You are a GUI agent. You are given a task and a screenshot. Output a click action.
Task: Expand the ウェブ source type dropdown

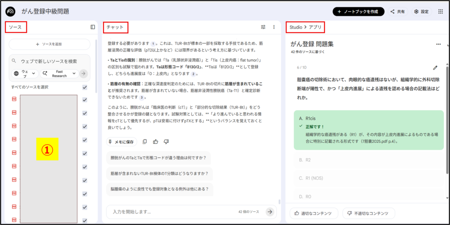tap(25, 73)
